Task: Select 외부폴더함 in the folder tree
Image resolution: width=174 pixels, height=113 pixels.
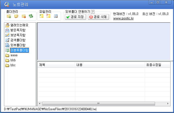Action: [x=18, y=45]
